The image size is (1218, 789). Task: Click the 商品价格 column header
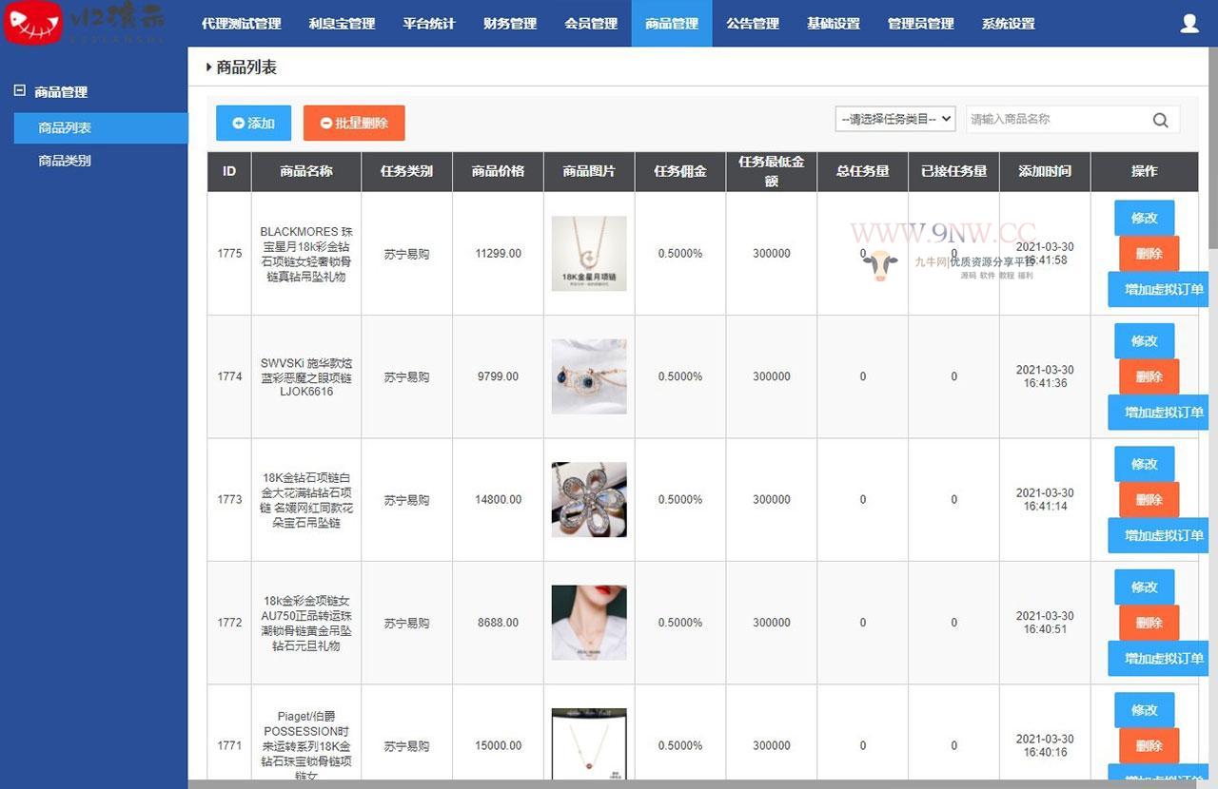[x=498, y=171]
